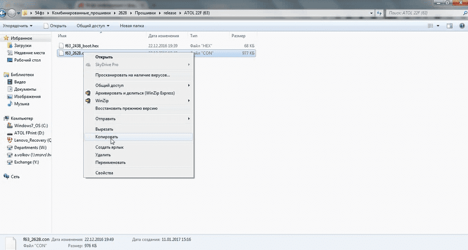The image size is (468, 250).
Task: Choose Копировать from the context menu
Action: 107,136
